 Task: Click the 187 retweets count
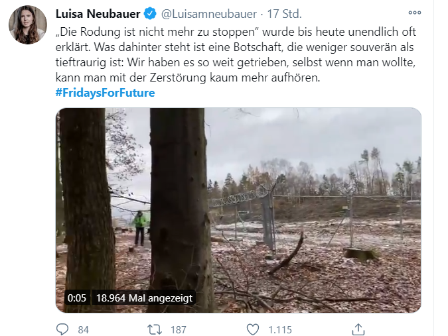click(x=179, y=330)
